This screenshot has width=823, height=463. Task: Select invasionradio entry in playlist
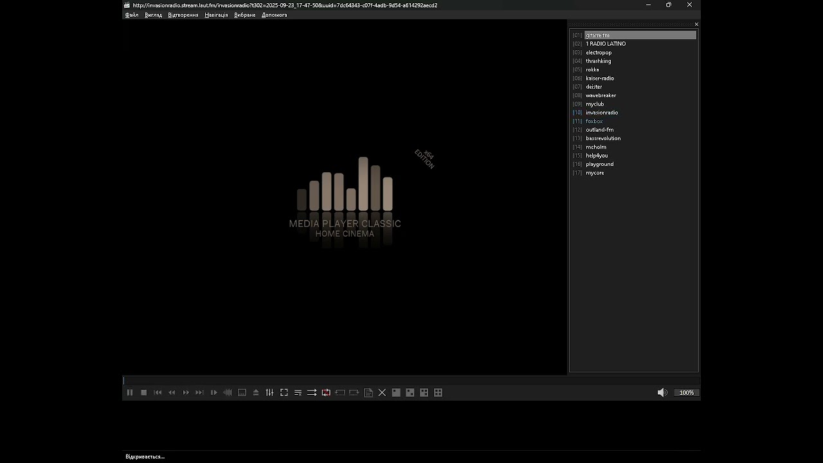634,113
